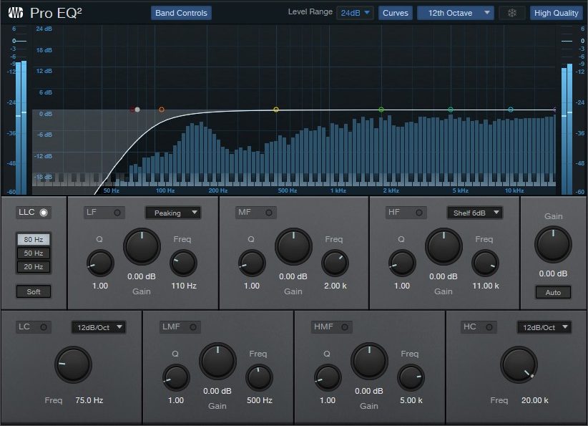Expand the 12th Octave analyzer dropdown

click(456, 13)
